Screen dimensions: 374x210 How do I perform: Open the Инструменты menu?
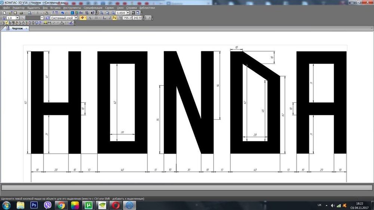click(x=71, y=8)
